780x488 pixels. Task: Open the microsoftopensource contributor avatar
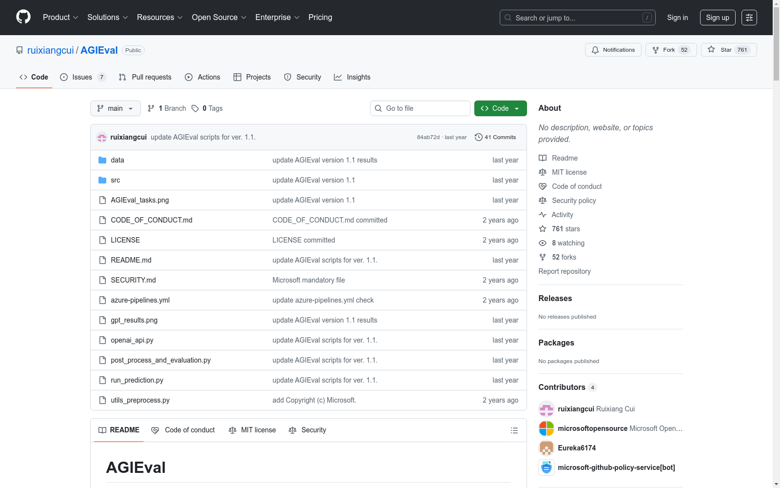point(546,428)
